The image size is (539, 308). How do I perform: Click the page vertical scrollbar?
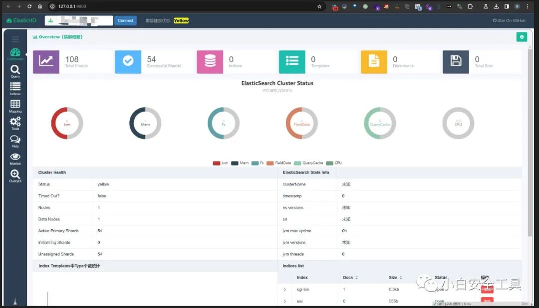pyautogui.click(x=530, y=143)
